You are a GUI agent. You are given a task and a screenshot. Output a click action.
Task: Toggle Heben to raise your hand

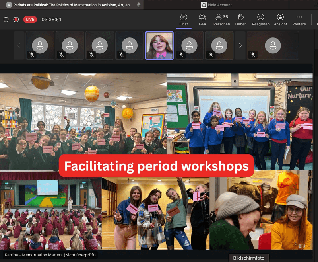pyautogui.click(x=240, y=20)
